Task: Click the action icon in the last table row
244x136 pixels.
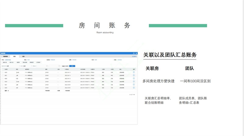Action: coord(134,88)
